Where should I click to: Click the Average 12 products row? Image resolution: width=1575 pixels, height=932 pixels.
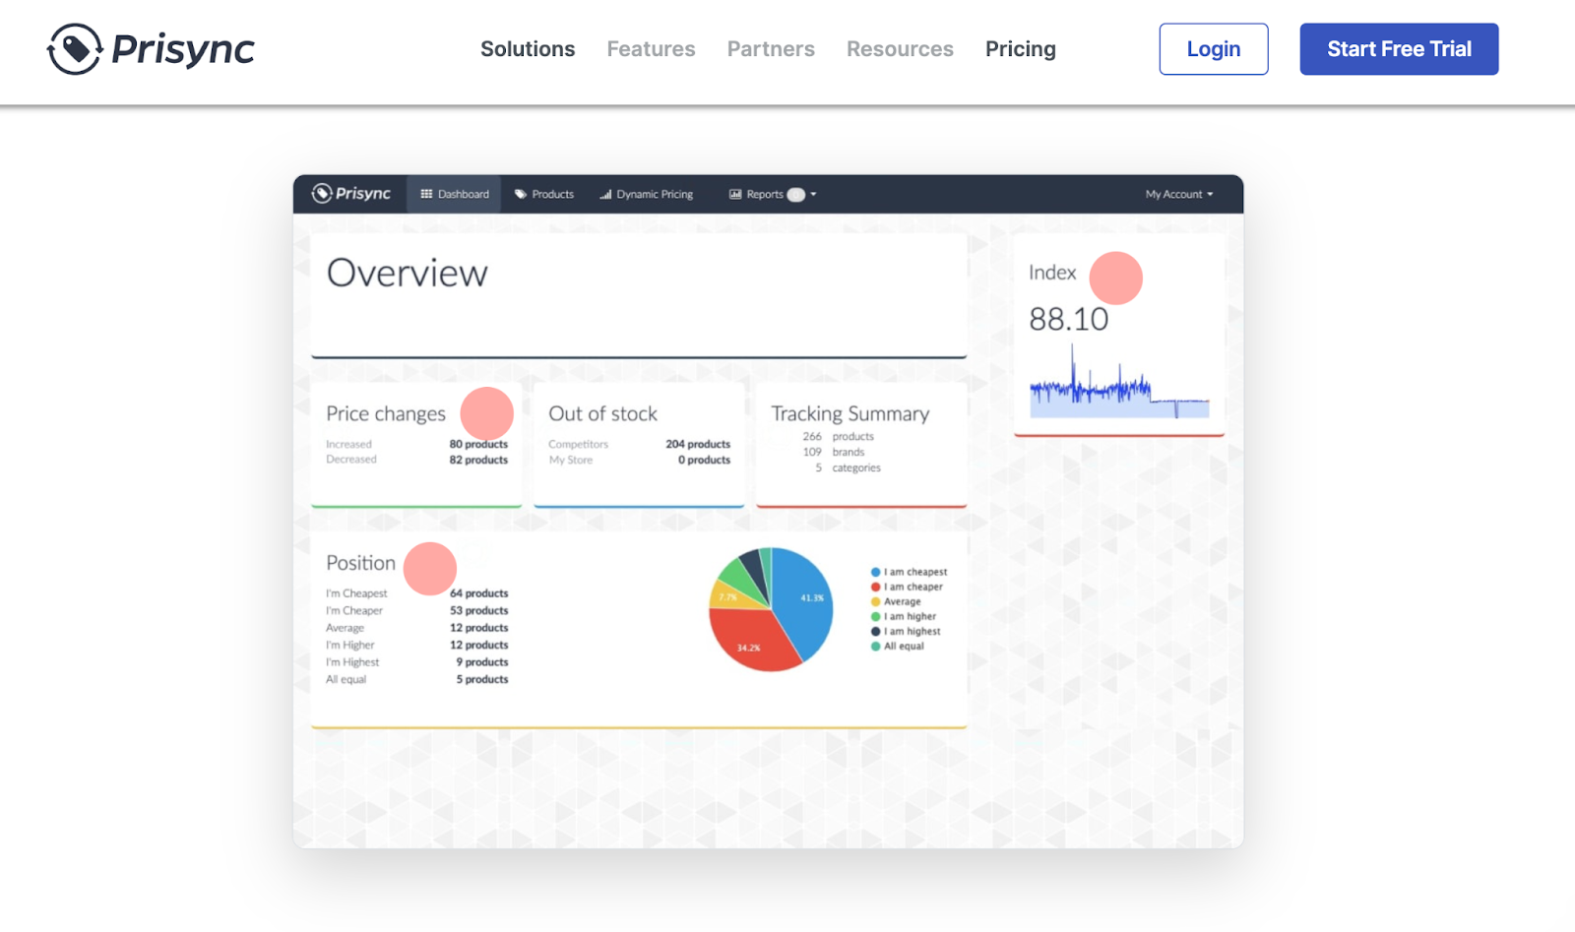(x=417, y=628)
